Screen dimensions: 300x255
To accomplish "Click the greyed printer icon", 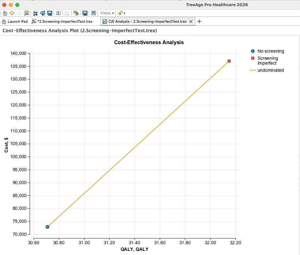I will coord(67,13).
